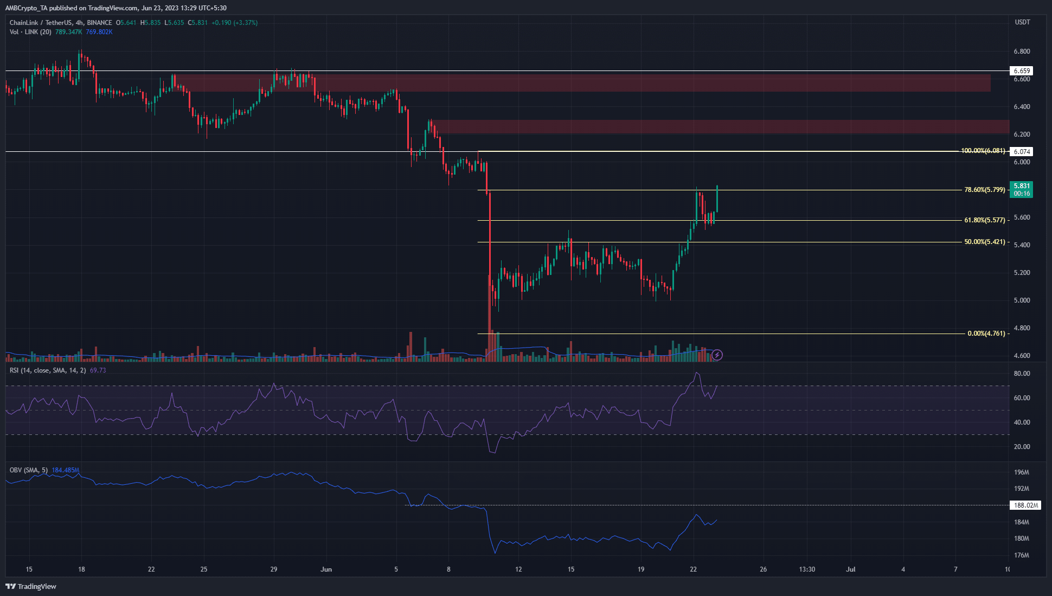Click the 196M OBV axis label
Screen dimensions: 1052x596
[1022, 472]
